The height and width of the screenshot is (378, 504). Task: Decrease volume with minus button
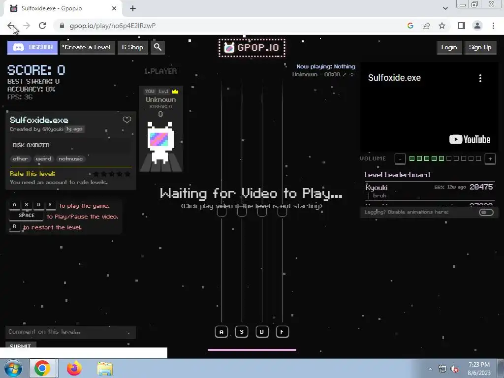pos(400,159)
